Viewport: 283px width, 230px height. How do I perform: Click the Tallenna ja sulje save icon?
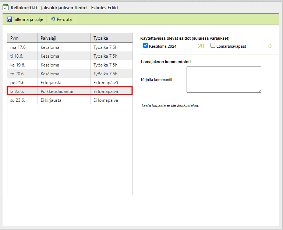[x=9, y=19]
